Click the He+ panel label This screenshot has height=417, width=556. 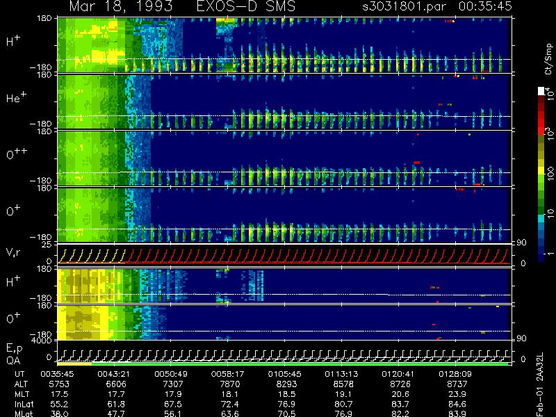(16, 97)
